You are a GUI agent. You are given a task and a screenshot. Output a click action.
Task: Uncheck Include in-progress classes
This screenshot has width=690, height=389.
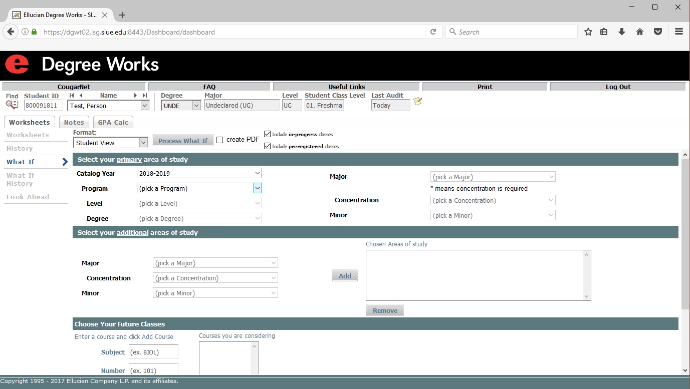(267, 134)
